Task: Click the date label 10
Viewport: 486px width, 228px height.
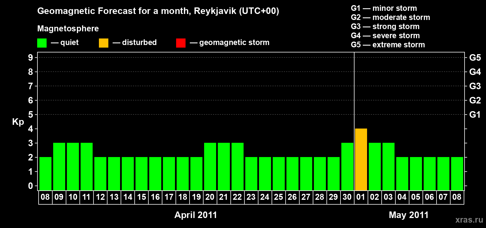Action: click(73, 197)
